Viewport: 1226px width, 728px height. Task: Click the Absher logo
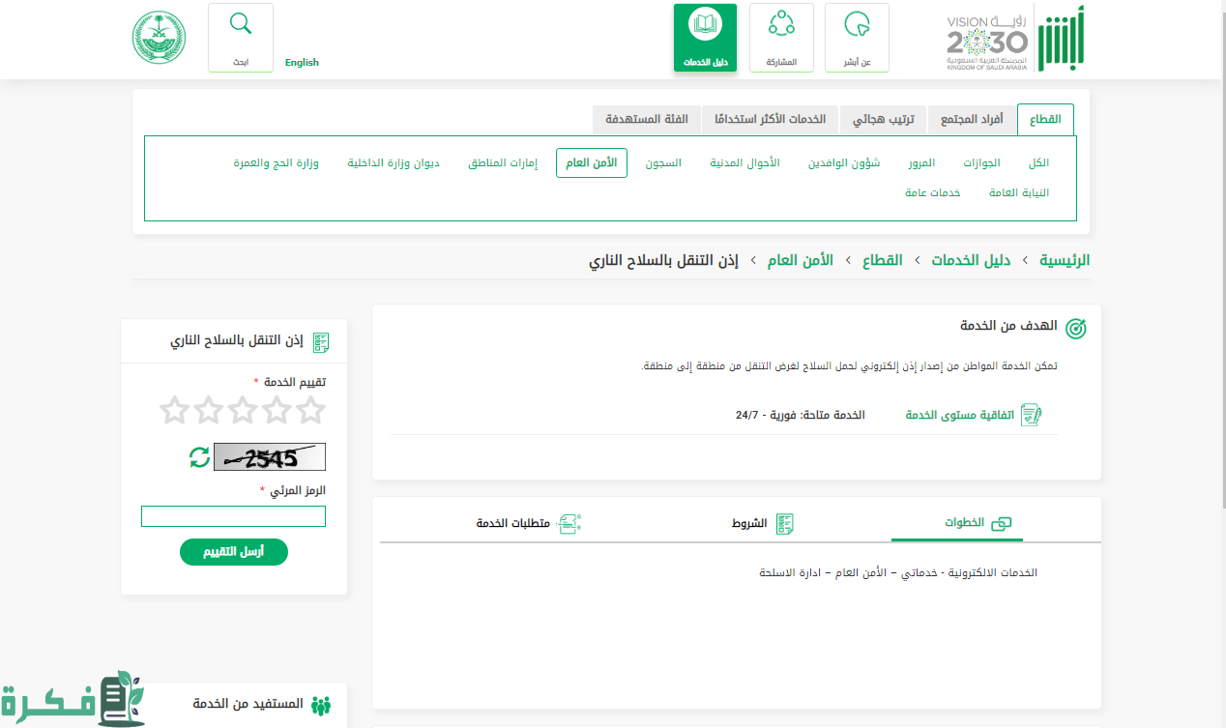click(1062, 38)
